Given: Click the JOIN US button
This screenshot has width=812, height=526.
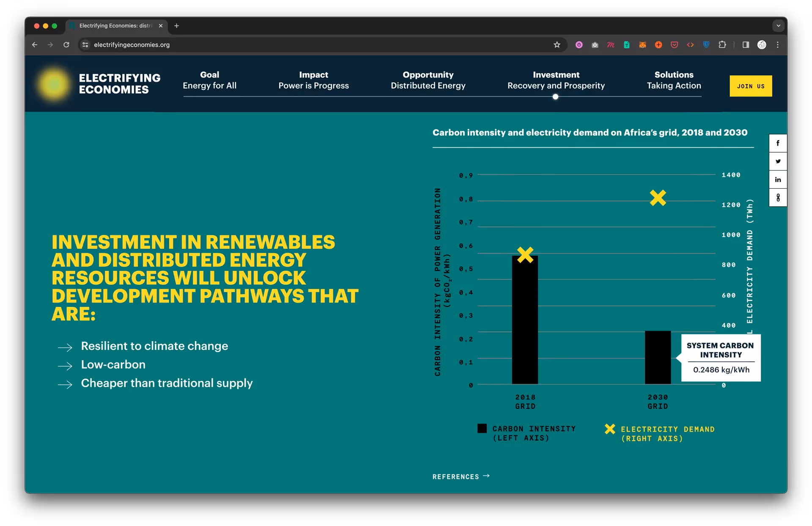Looking at the screenshot, I should point(750,86).
